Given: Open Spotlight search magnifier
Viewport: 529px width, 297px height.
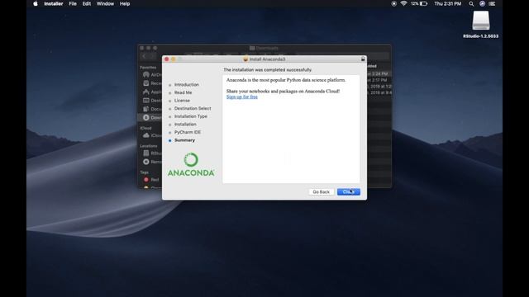Looking at the screenshot, I should (471, 3).
